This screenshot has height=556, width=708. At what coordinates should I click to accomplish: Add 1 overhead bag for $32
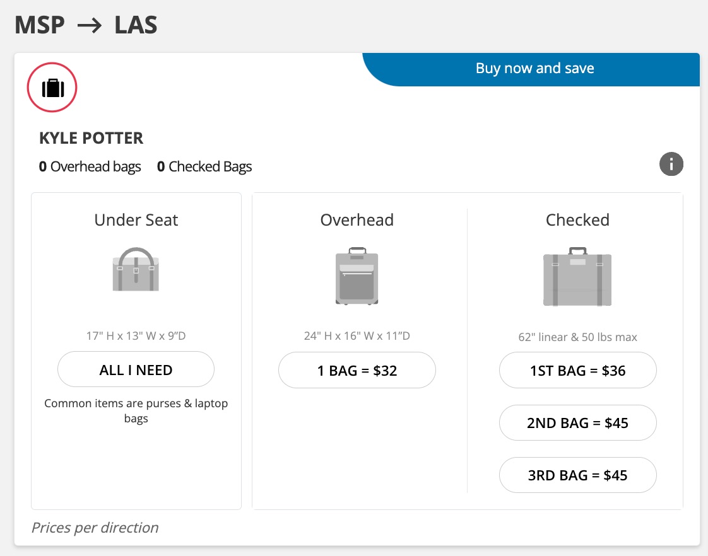point(357,370)
